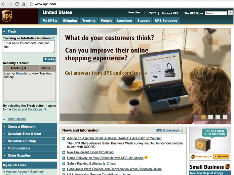Open the Support tab
Viewport: 234px width, 175px height.
pos(144,21)
